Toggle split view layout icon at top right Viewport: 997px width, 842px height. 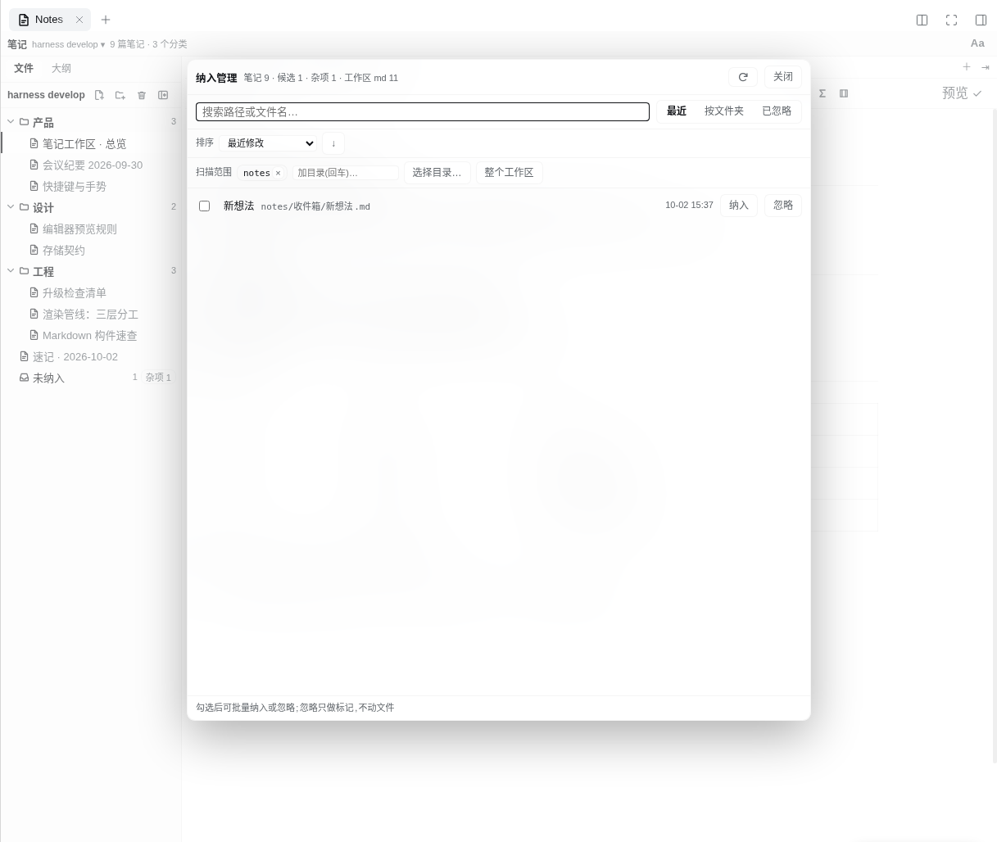pyautogui.click(x=922, y=20)
